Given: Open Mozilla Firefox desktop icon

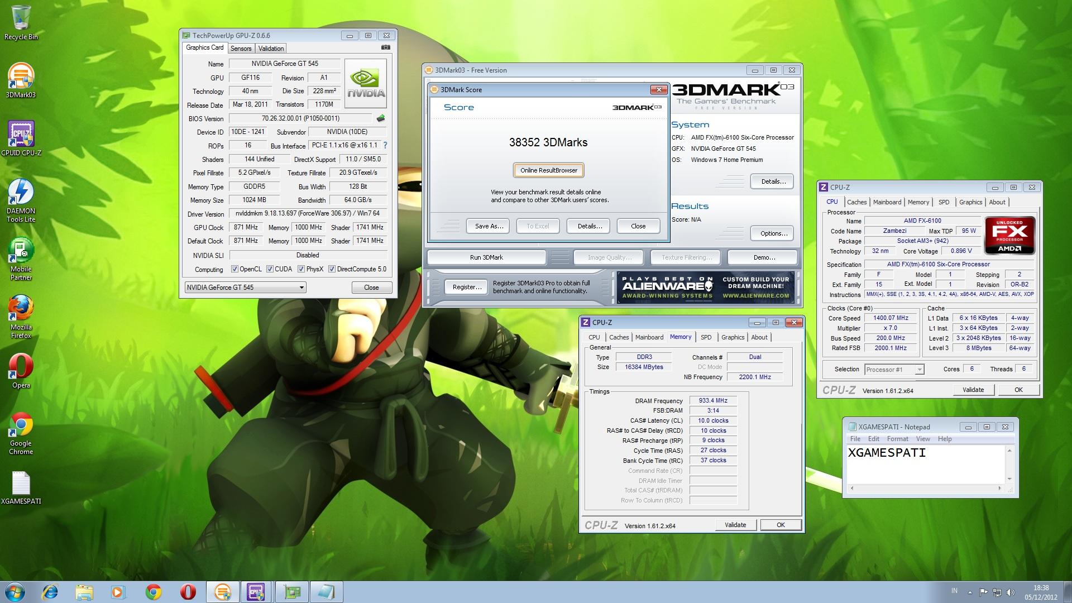Looking at the screenshot, I should [21, 317].
